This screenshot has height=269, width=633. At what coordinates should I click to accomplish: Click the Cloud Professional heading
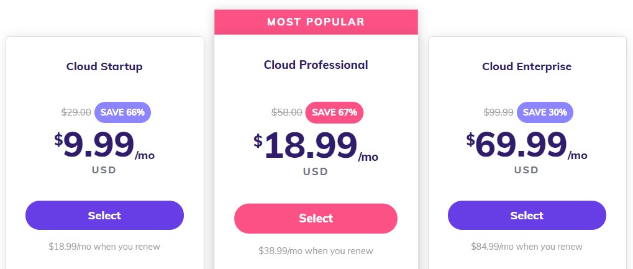pos(316,65)
